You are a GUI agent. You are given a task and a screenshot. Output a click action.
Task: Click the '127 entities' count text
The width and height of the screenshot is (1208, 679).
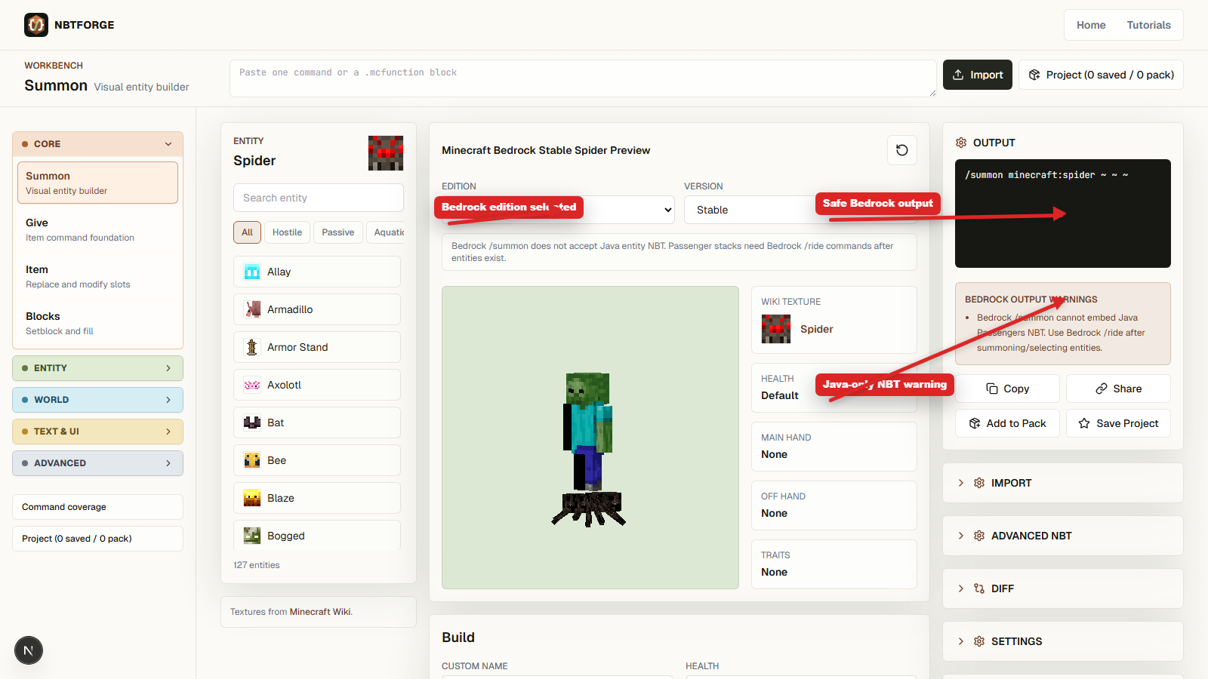pos(257,565)
